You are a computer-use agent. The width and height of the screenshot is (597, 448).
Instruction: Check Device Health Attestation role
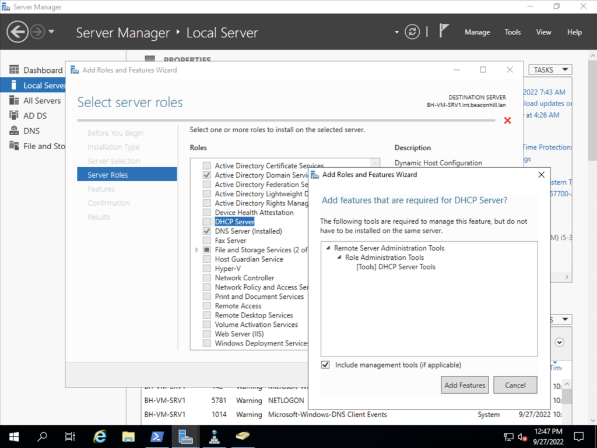coord(207,212)
